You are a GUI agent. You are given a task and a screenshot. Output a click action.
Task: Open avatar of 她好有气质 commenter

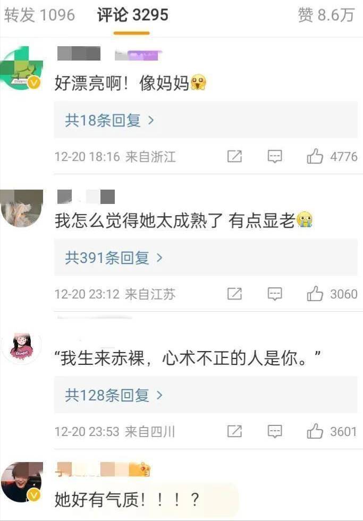[22, 482]
